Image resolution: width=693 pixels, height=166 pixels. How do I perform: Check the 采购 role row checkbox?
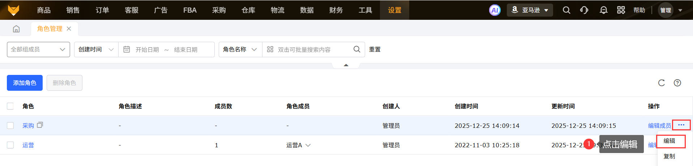coord(10,125)
